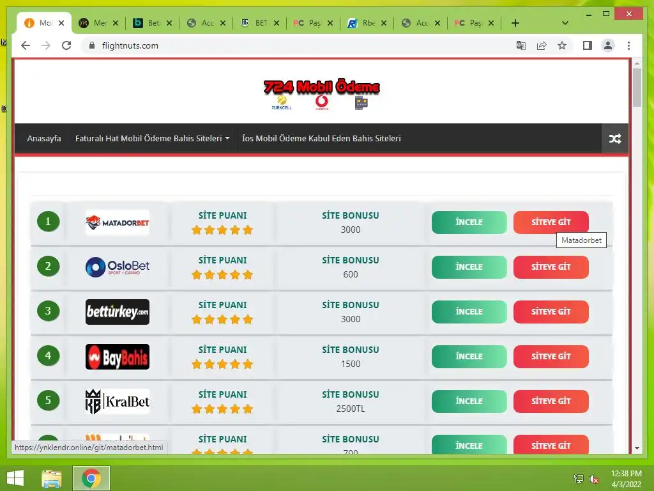Click the share page icon

coord(542,45)
